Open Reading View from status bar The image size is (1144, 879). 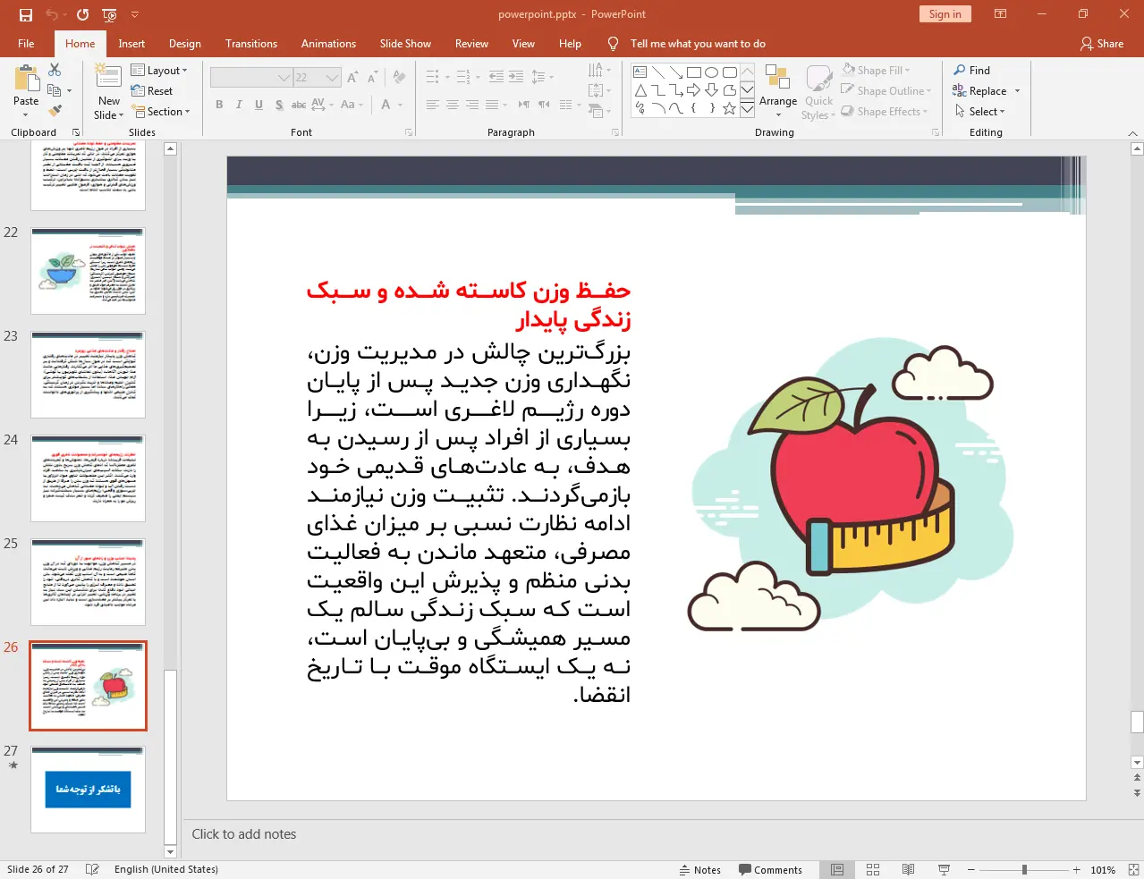[908, 869]
